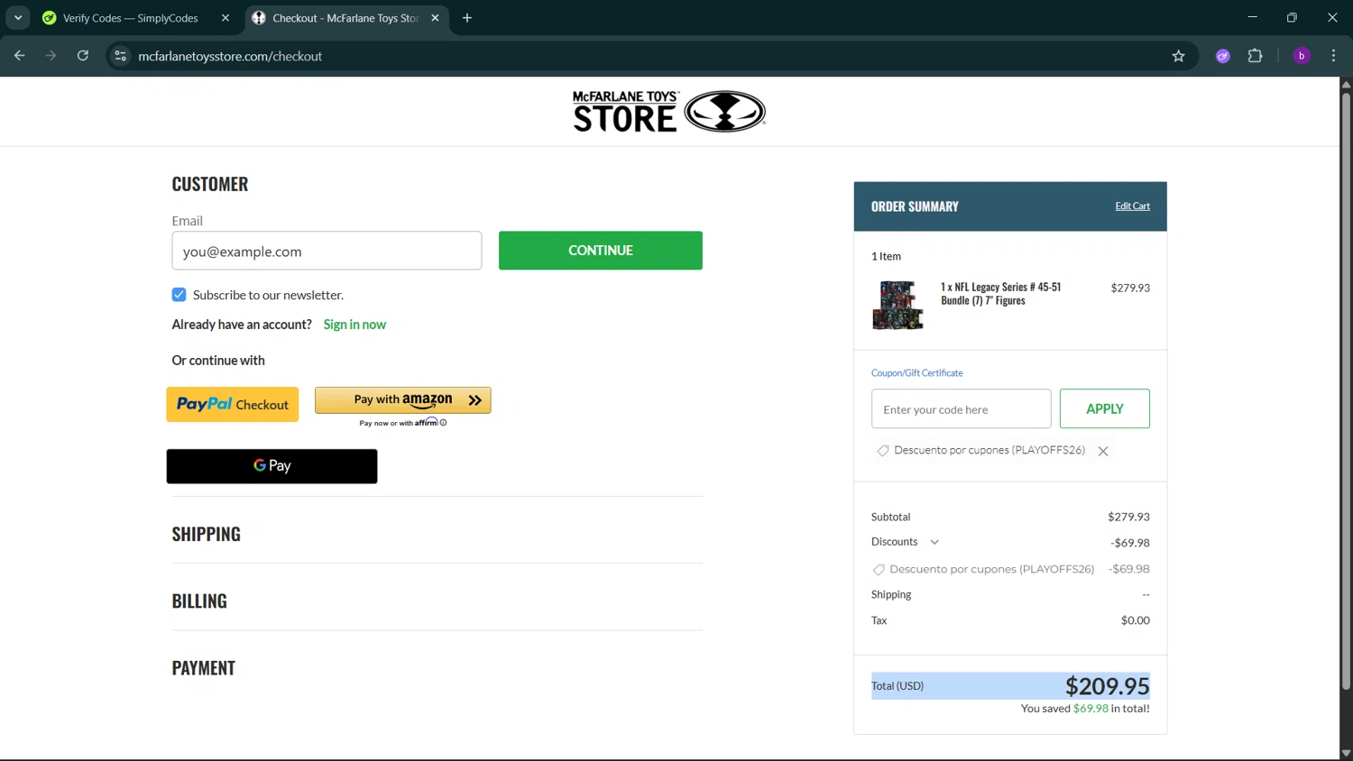Screen dimensions: 1353x761
Task: Restore down the browser window
Action: tap(1292, 17)
